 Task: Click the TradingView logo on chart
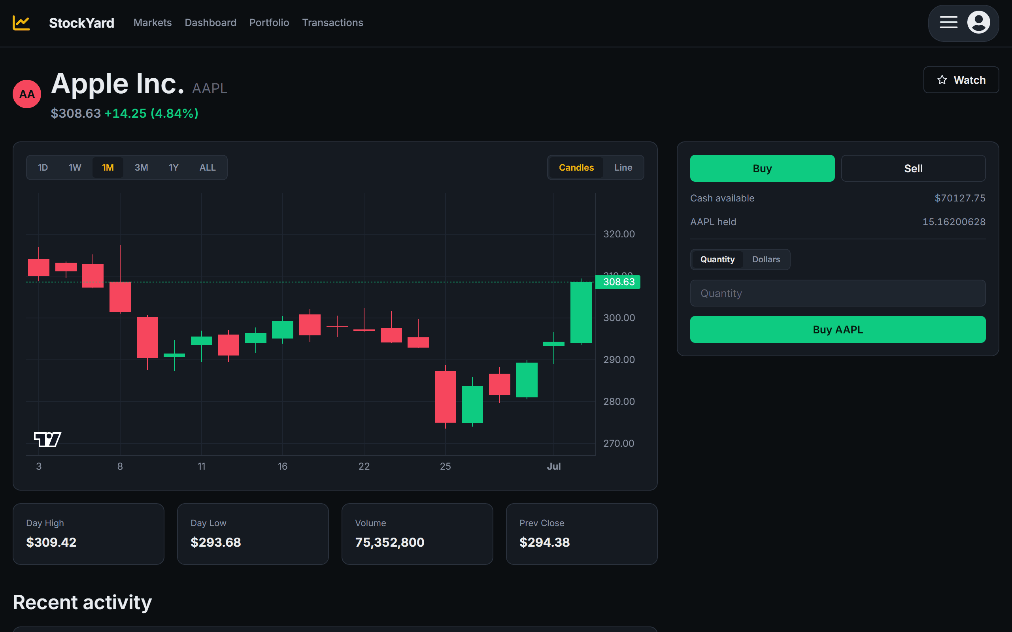coord(47,439)
